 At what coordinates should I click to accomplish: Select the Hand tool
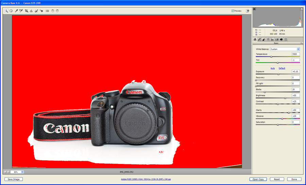click(x=11, y=11)
